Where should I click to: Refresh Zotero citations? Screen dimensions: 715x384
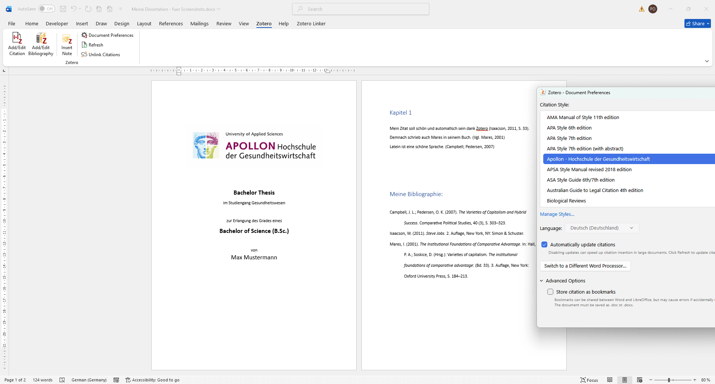coord(92,45)
